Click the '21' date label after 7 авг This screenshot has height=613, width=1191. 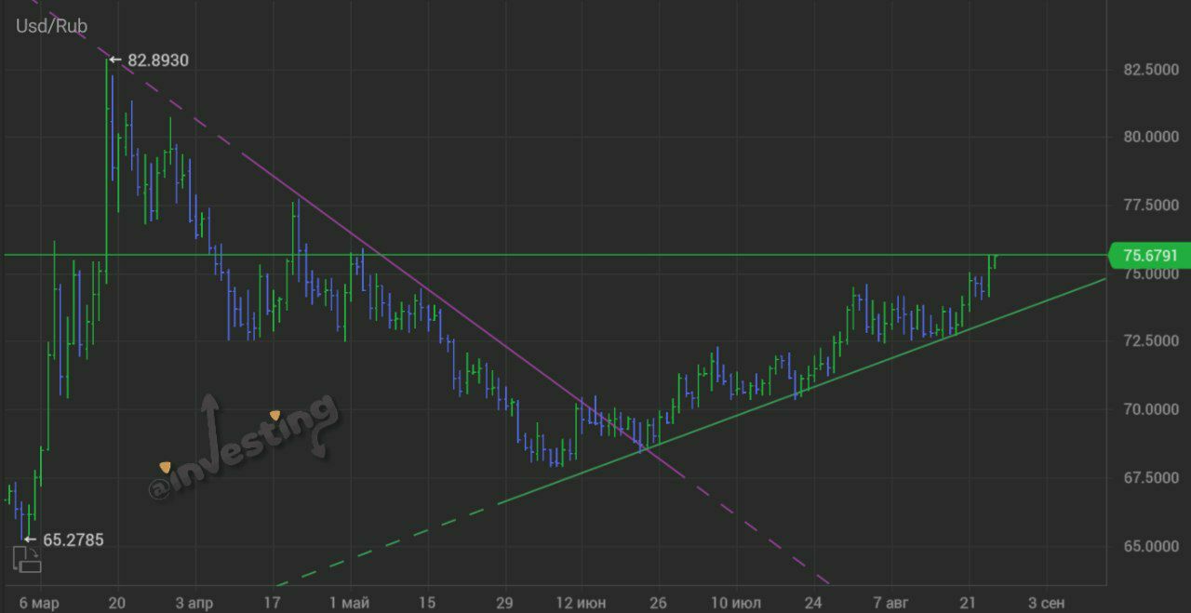tap(968, 603)
